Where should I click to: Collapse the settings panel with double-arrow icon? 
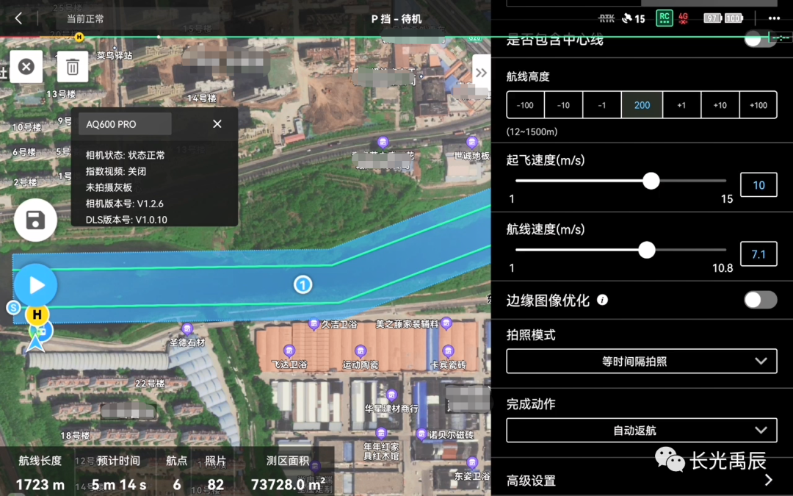481,73
